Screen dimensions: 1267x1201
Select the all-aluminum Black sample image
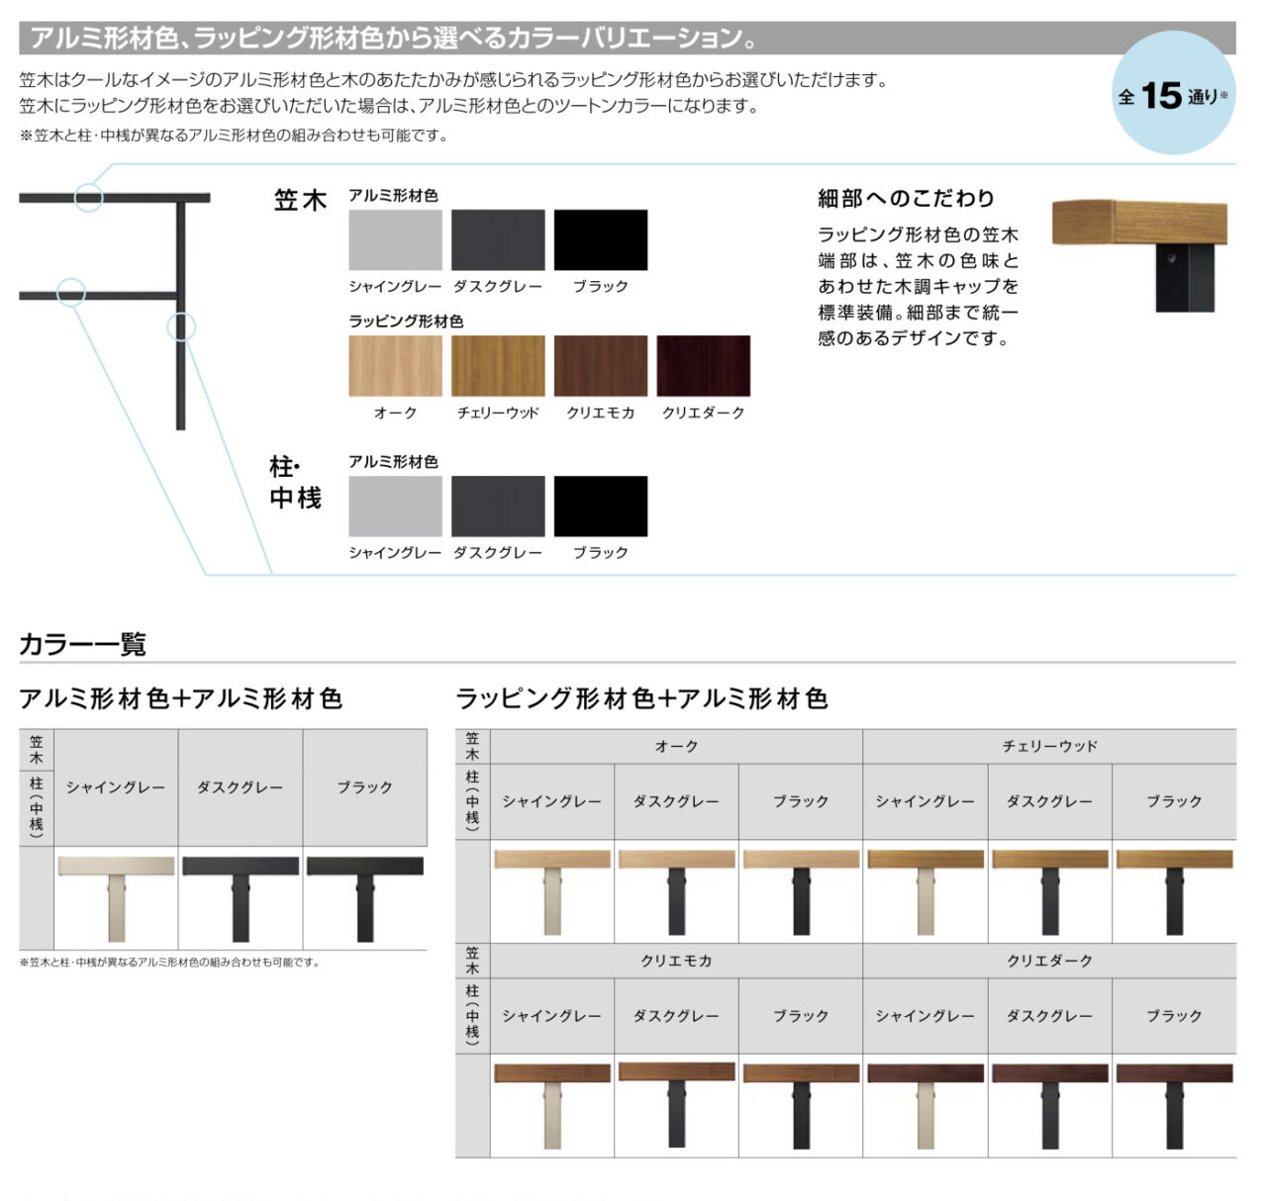click(365, 897)
